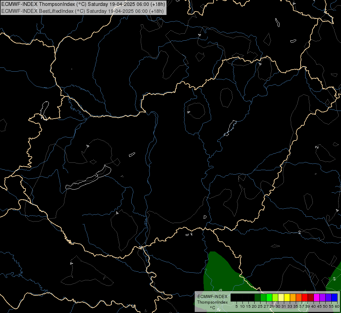Select the yellow-green 29–30 legend swatch
This screenshot has height=313, width=341.
click(275, 297)
